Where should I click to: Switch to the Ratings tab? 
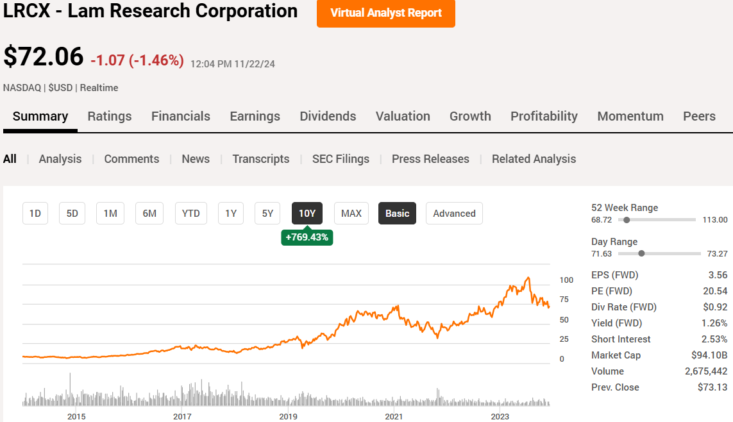[x=110, y=116]
